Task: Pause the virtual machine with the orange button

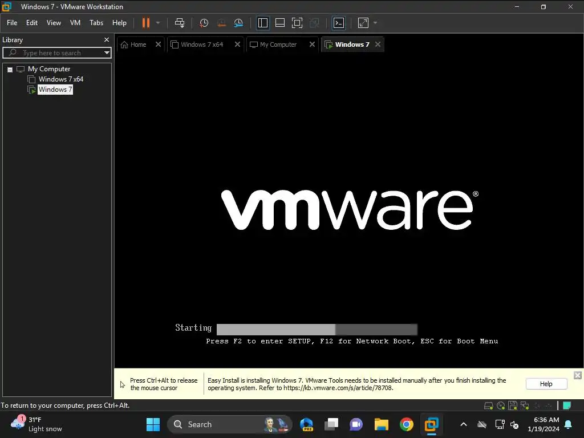Action: [x=145, y=23]
